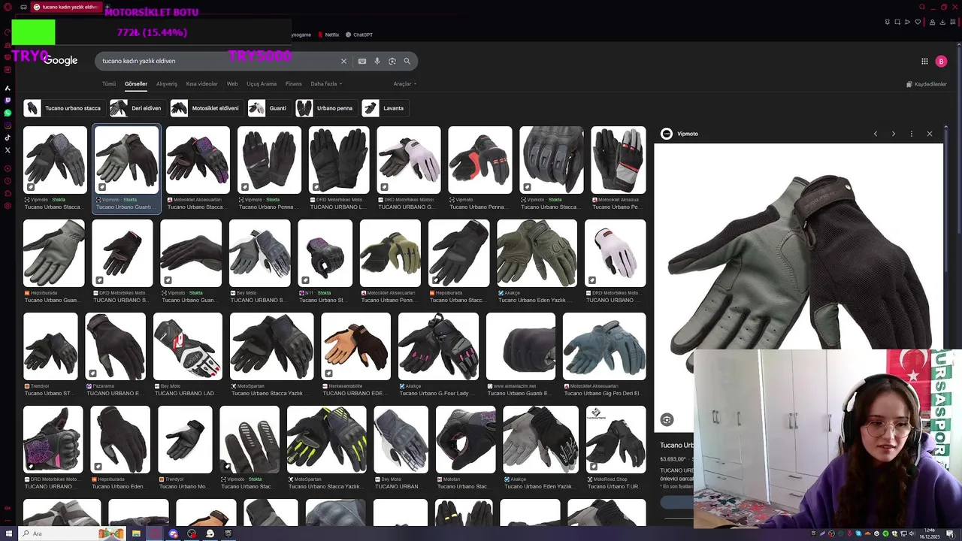Select the orange-palm glove thumbnail from Herkesemobilite
Screen dimensions: 962x541
(356, 346)
